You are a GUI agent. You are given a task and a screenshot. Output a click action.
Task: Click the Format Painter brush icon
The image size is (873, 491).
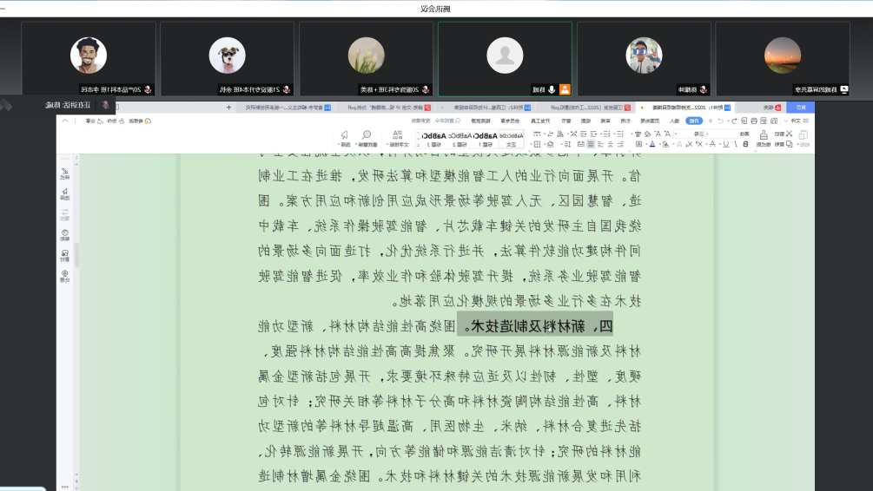click(x=764, y=136)
